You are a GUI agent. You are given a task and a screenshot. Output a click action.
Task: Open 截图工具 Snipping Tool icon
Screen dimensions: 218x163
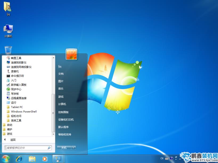[8, 58]
